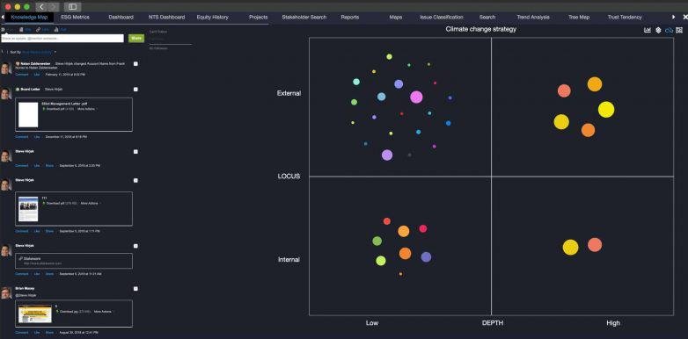Screen dimensions: 688x339
Task: Open the Equity History tab
Action: click(212, 17)
